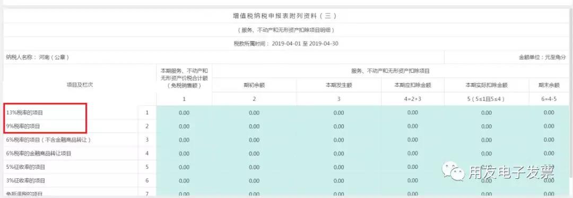This screenshot has width=573, height=198.
Task: Click the 本期实际扣除金额 column header
Action: (x=487, y=85)
